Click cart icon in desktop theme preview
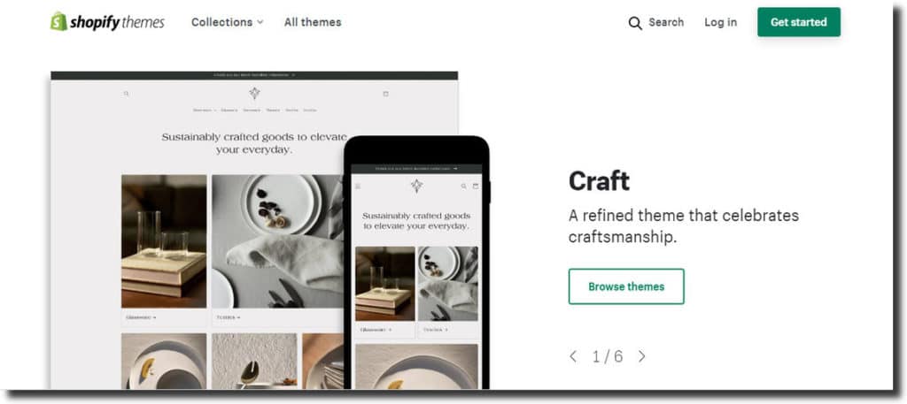907x404 pixels. pyautogui.click(x=386, y=94)
